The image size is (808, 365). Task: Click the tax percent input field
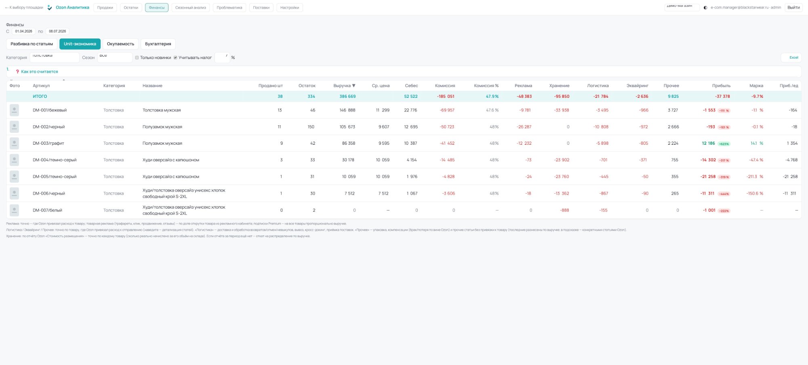(222, 57)
